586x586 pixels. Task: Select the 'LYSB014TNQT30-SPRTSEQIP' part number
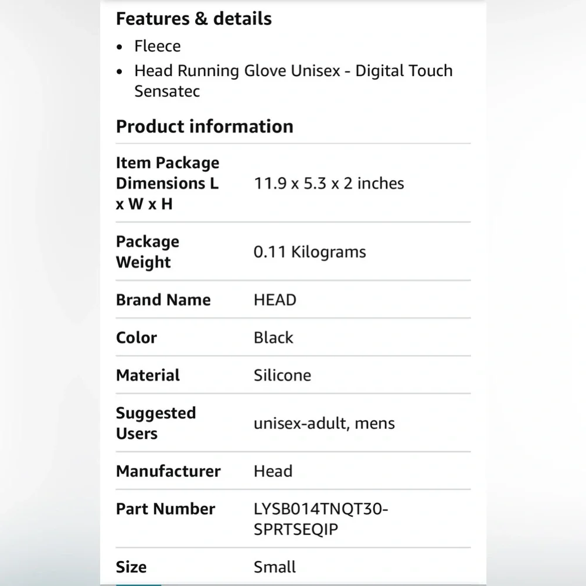(x=321, y=519)
